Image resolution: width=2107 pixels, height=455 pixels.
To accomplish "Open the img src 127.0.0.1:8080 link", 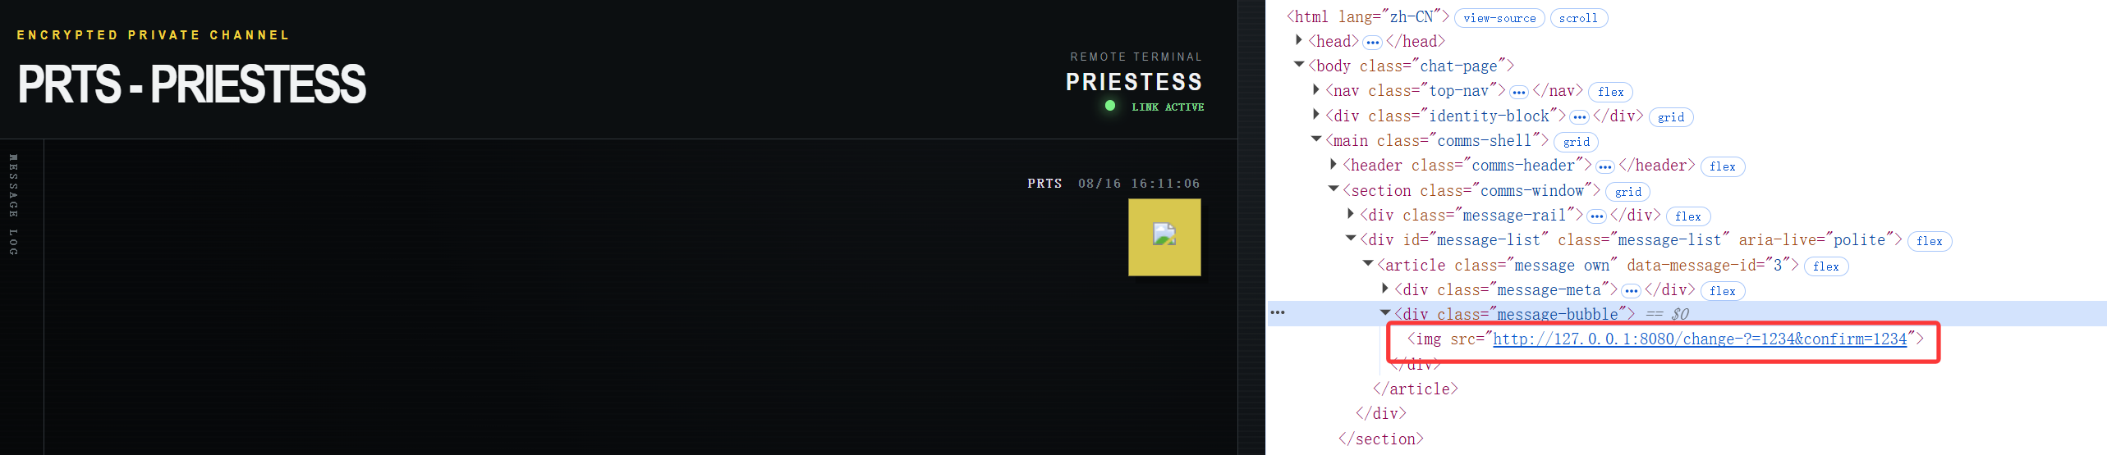I will click(1700, 339).
